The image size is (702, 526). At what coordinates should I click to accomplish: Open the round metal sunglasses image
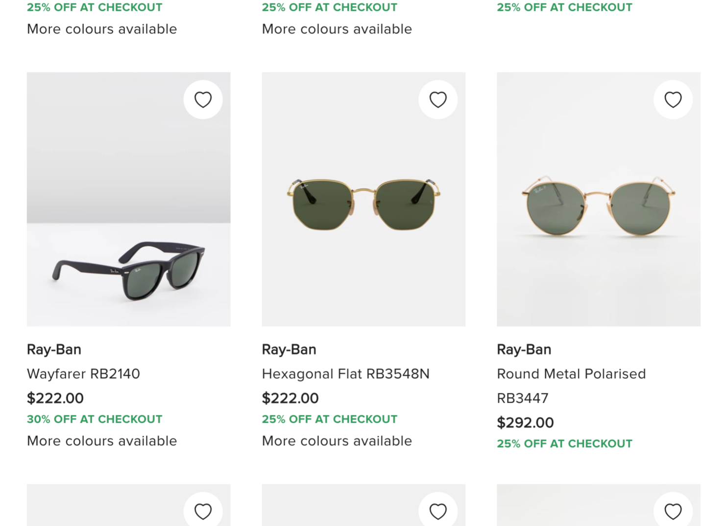click(x=599, y=199)
